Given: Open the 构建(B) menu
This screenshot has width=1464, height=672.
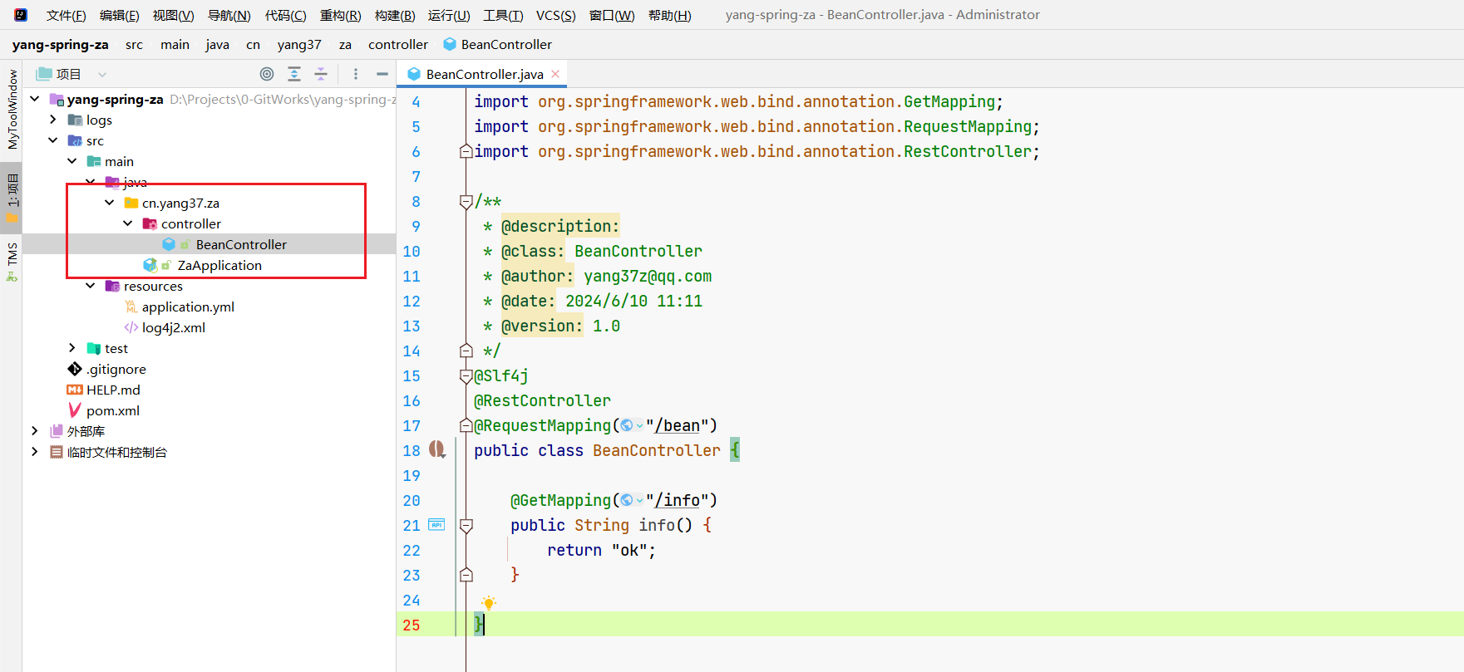Looking at the screenshot, I should [x=395, y=15].
